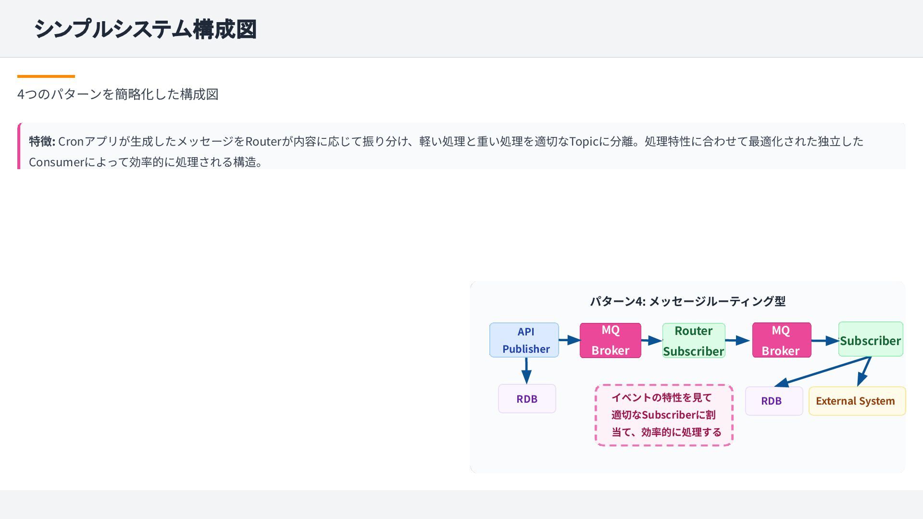The height and width of the screenshot is (519, 923).
Task: Click arrow from first MQ Broker to Router Subscriber
Action: [x=651, y=341]
